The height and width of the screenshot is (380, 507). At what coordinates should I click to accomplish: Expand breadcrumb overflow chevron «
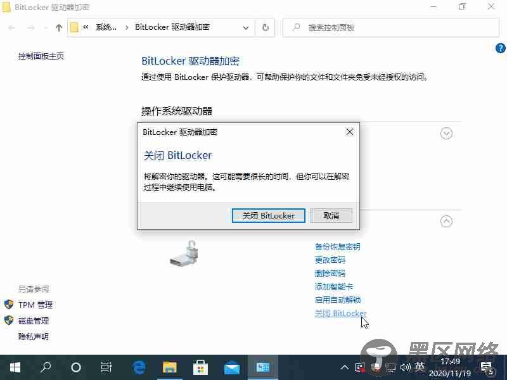[x=86, y=27]
